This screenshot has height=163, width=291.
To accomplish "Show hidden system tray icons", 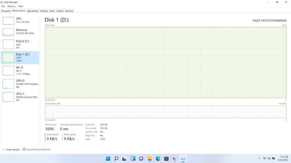I will [259, 159].
